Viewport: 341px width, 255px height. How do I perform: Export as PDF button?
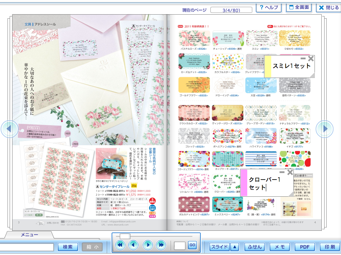[x=305, y=247]
